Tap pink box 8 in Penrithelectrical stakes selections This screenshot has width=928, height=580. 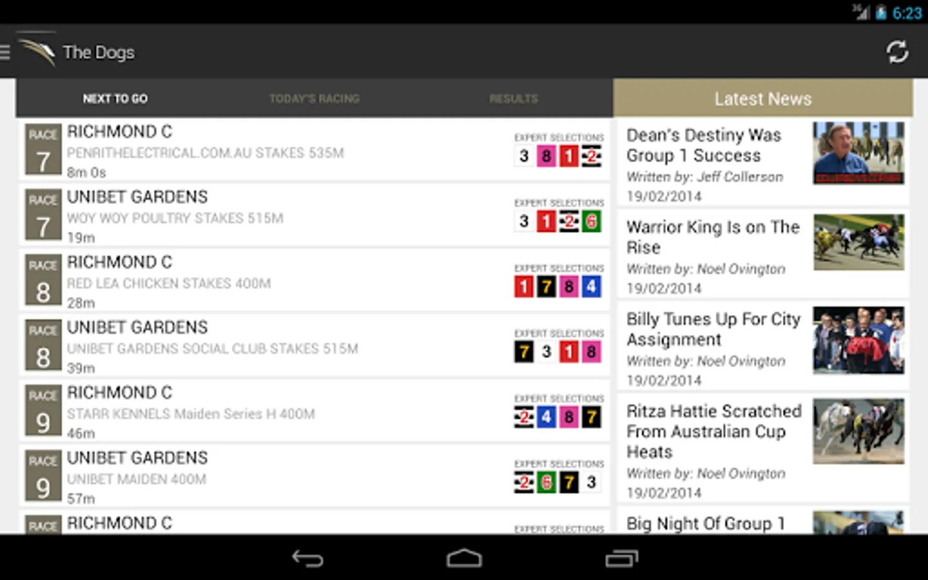pyautogui.click(x=546, y=156)
